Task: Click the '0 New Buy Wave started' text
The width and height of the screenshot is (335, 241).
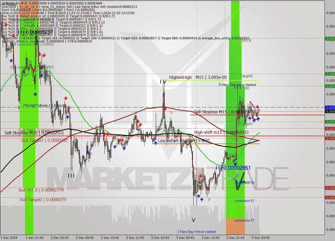Action: point(197,232)
